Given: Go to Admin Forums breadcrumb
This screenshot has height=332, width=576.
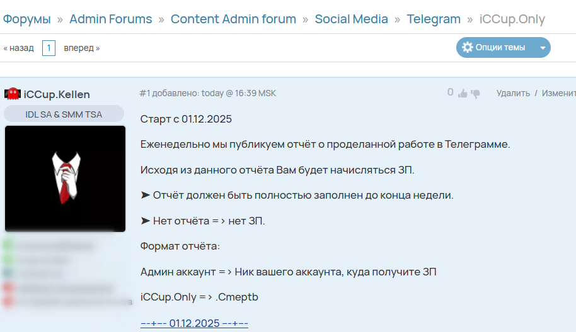Looking at the screenshot, I should point(110,19).
